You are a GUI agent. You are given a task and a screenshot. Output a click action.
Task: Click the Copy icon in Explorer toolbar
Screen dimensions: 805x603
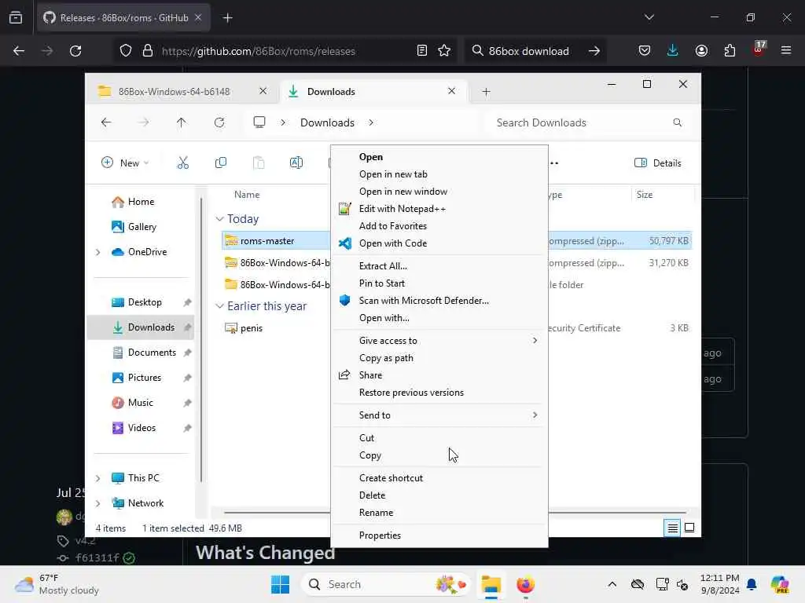click(x=221, y=163)
